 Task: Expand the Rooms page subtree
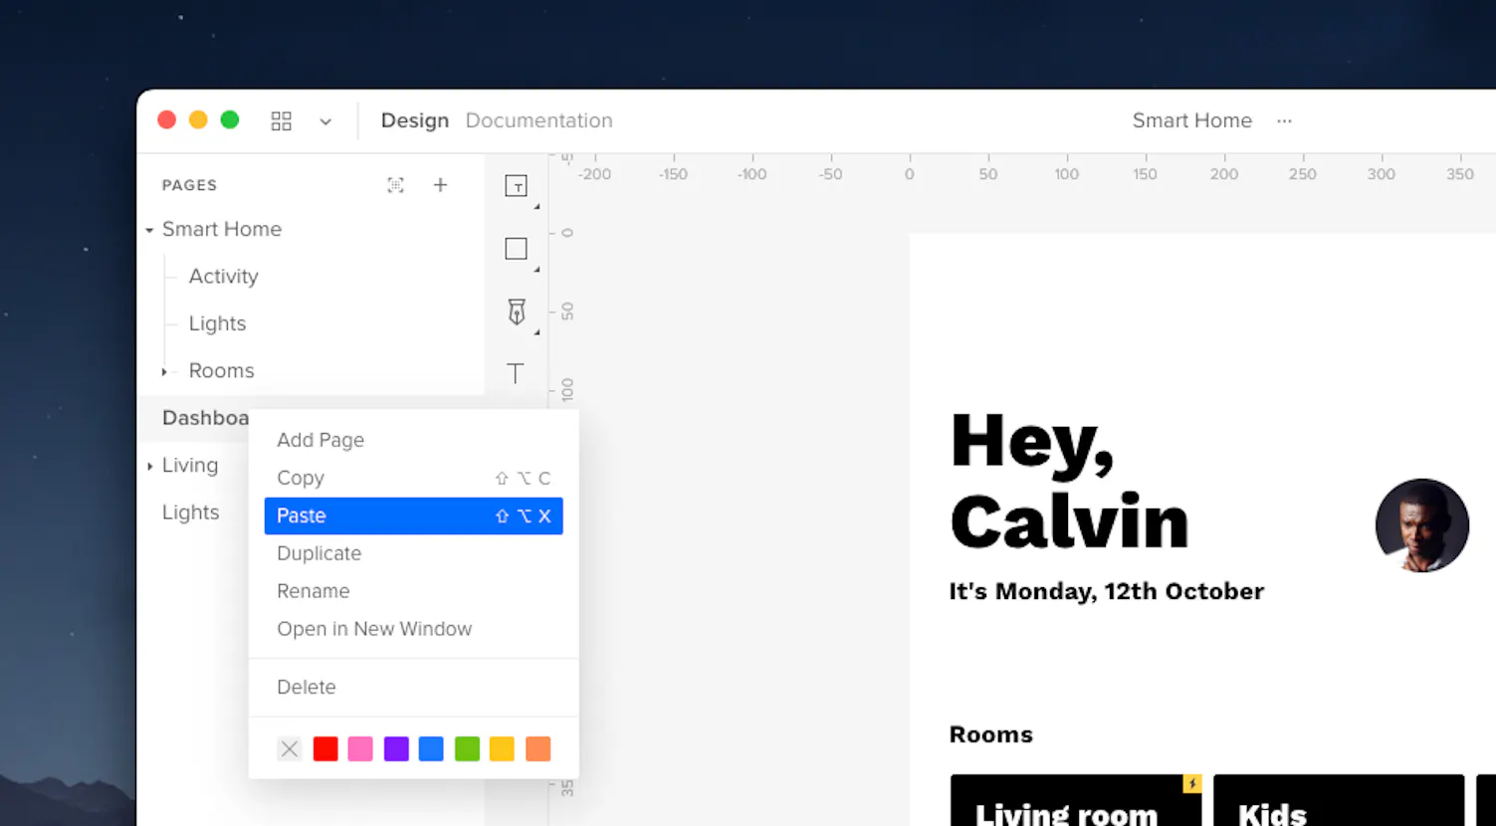click(x=164, y=371)
